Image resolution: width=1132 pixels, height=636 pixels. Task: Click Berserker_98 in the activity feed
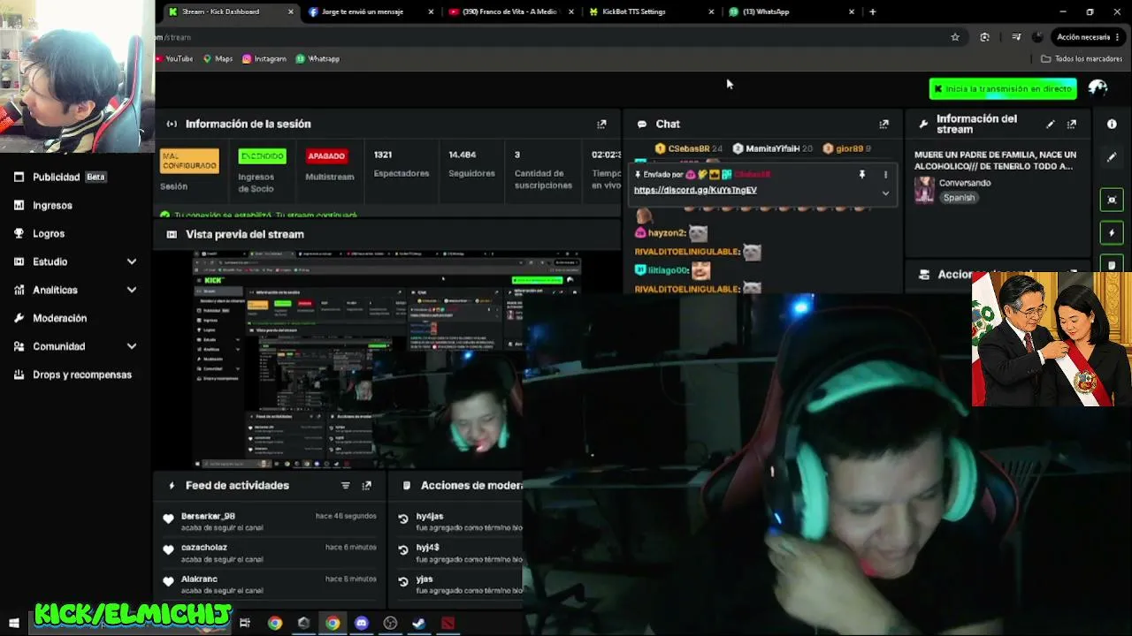[208, 516]
